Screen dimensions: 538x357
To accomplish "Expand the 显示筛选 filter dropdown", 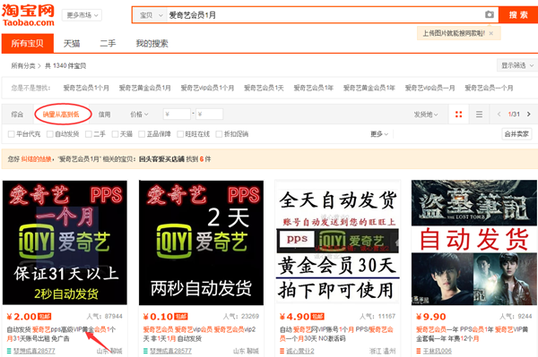I will pyautogui.click(x=517, y=65).
